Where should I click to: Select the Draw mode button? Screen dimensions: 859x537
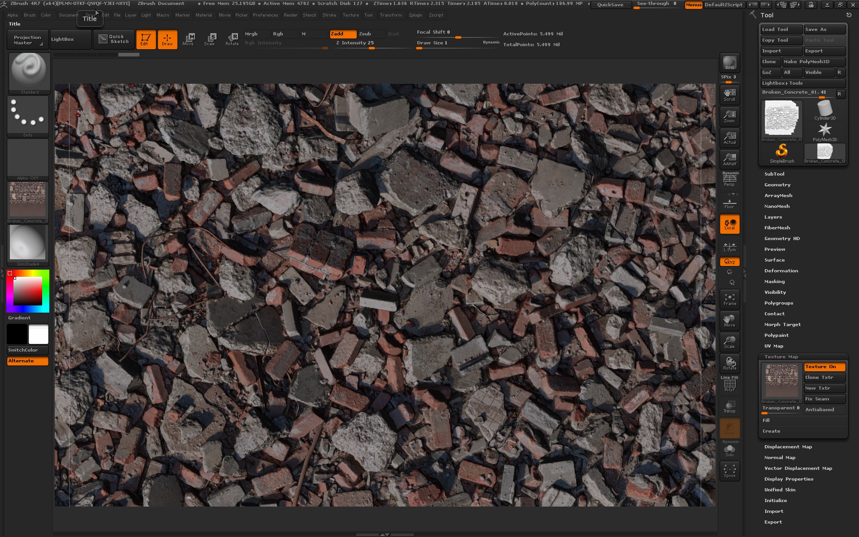[x=167, y=39]
